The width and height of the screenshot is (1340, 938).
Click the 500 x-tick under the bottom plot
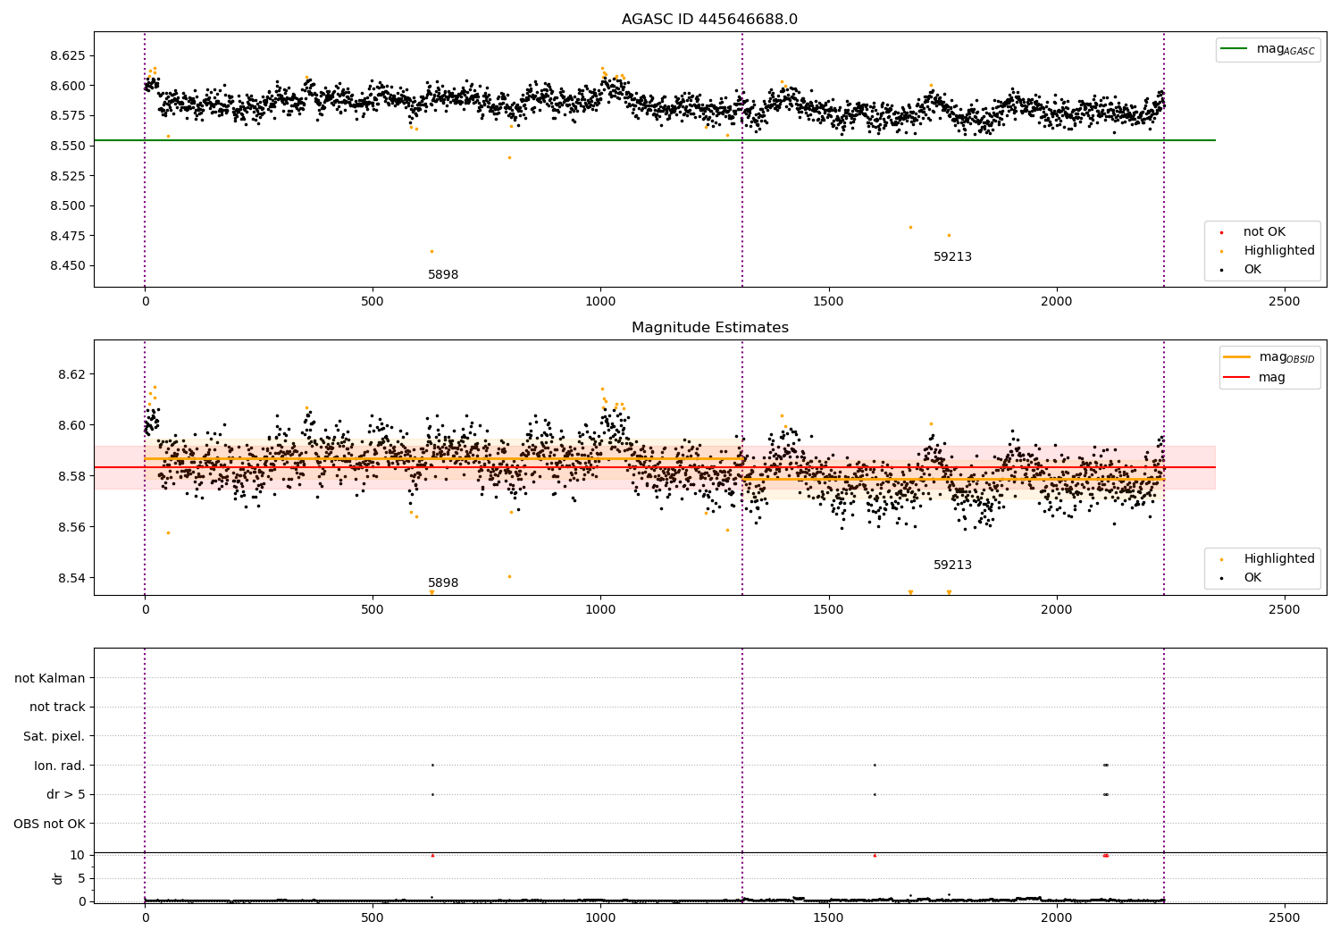(373, 917)
